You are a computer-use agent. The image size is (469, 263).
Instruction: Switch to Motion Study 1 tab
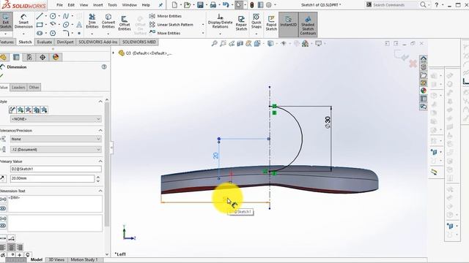pos(84,260)
